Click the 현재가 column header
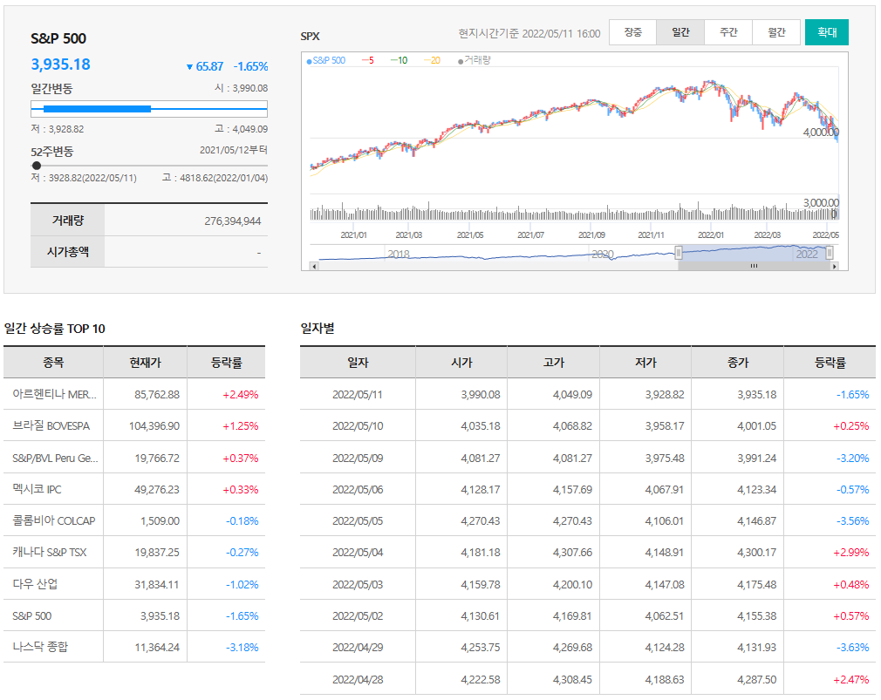 pos(145,363)
